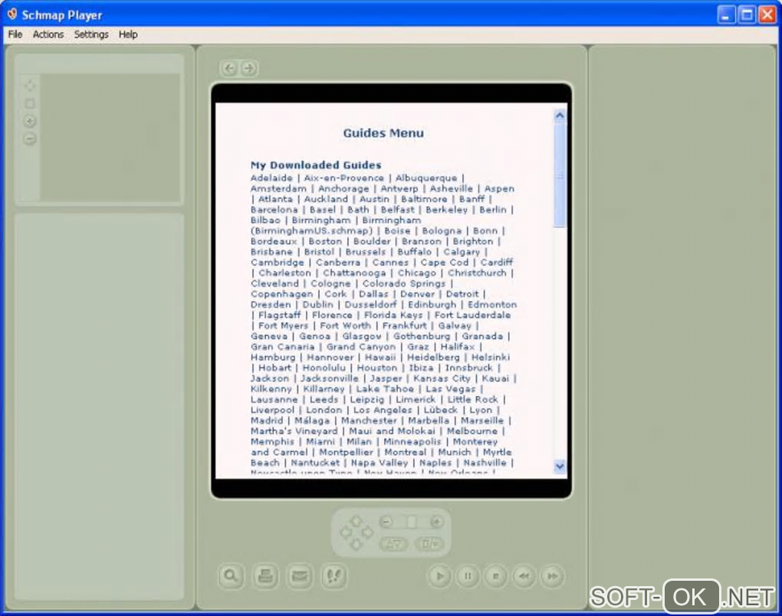Pan map right with the right diamond arrow

[367, 532]
